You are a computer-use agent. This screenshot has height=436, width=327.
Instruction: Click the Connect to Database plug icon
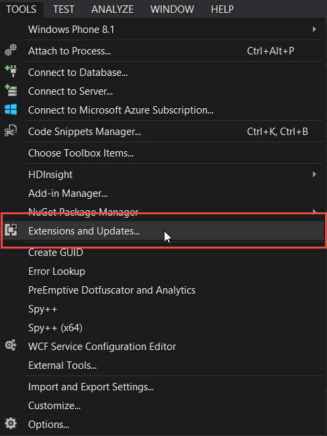point(11,71)
